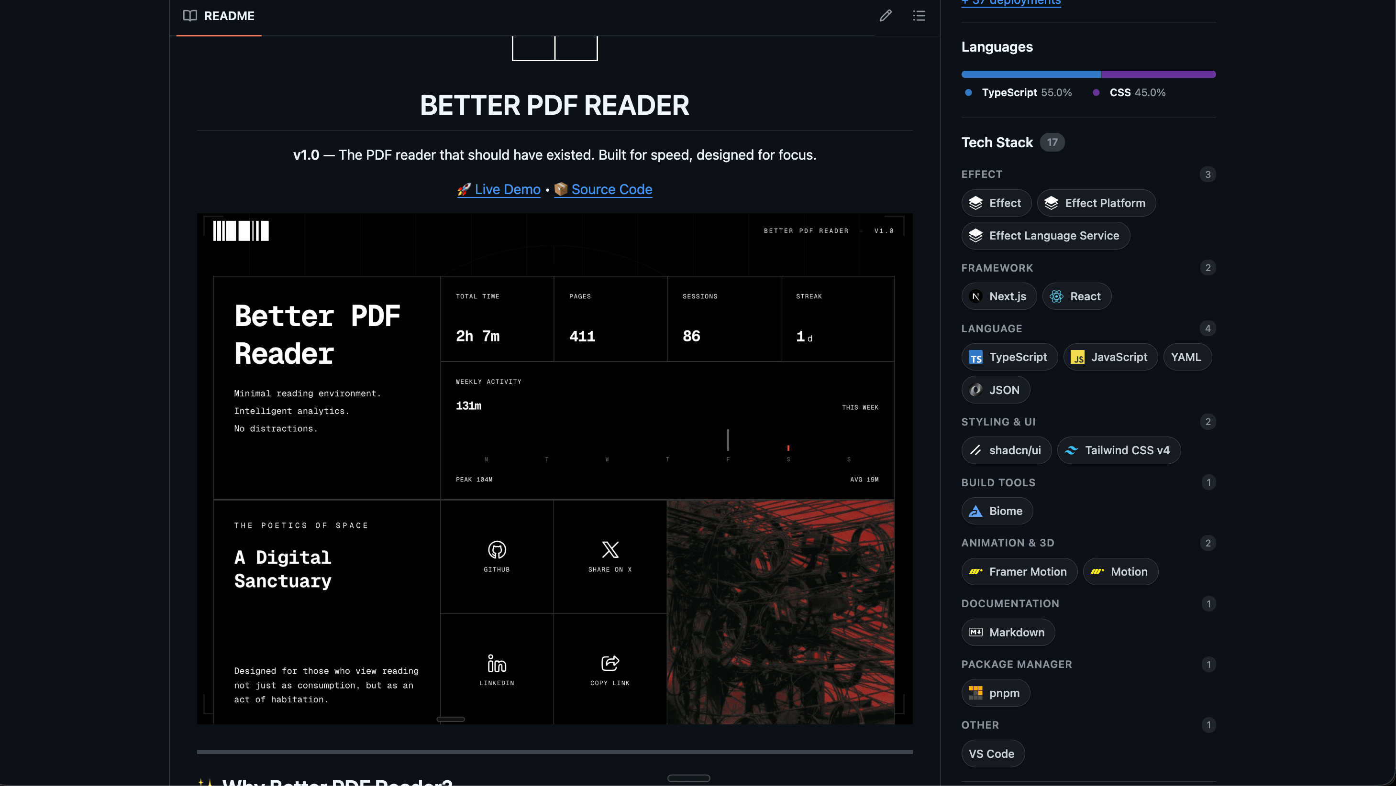Click the GitHub icon in preview
1396x786 pixels.
(497, 550)
